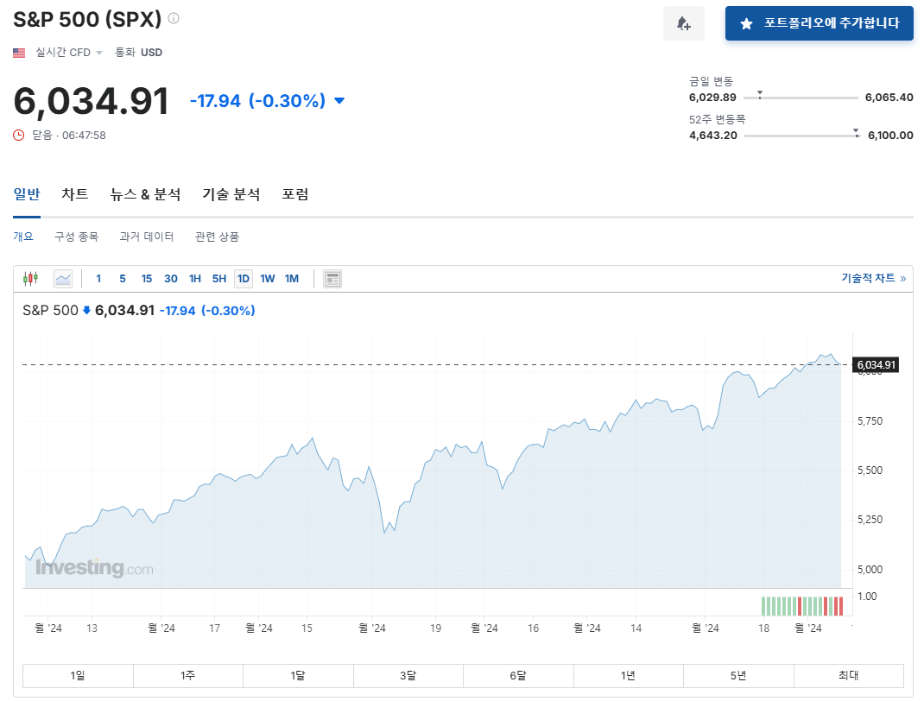Click the 6,065.40 daily high value
Viewport: 924px width, 701px height.
coord(889,98)
